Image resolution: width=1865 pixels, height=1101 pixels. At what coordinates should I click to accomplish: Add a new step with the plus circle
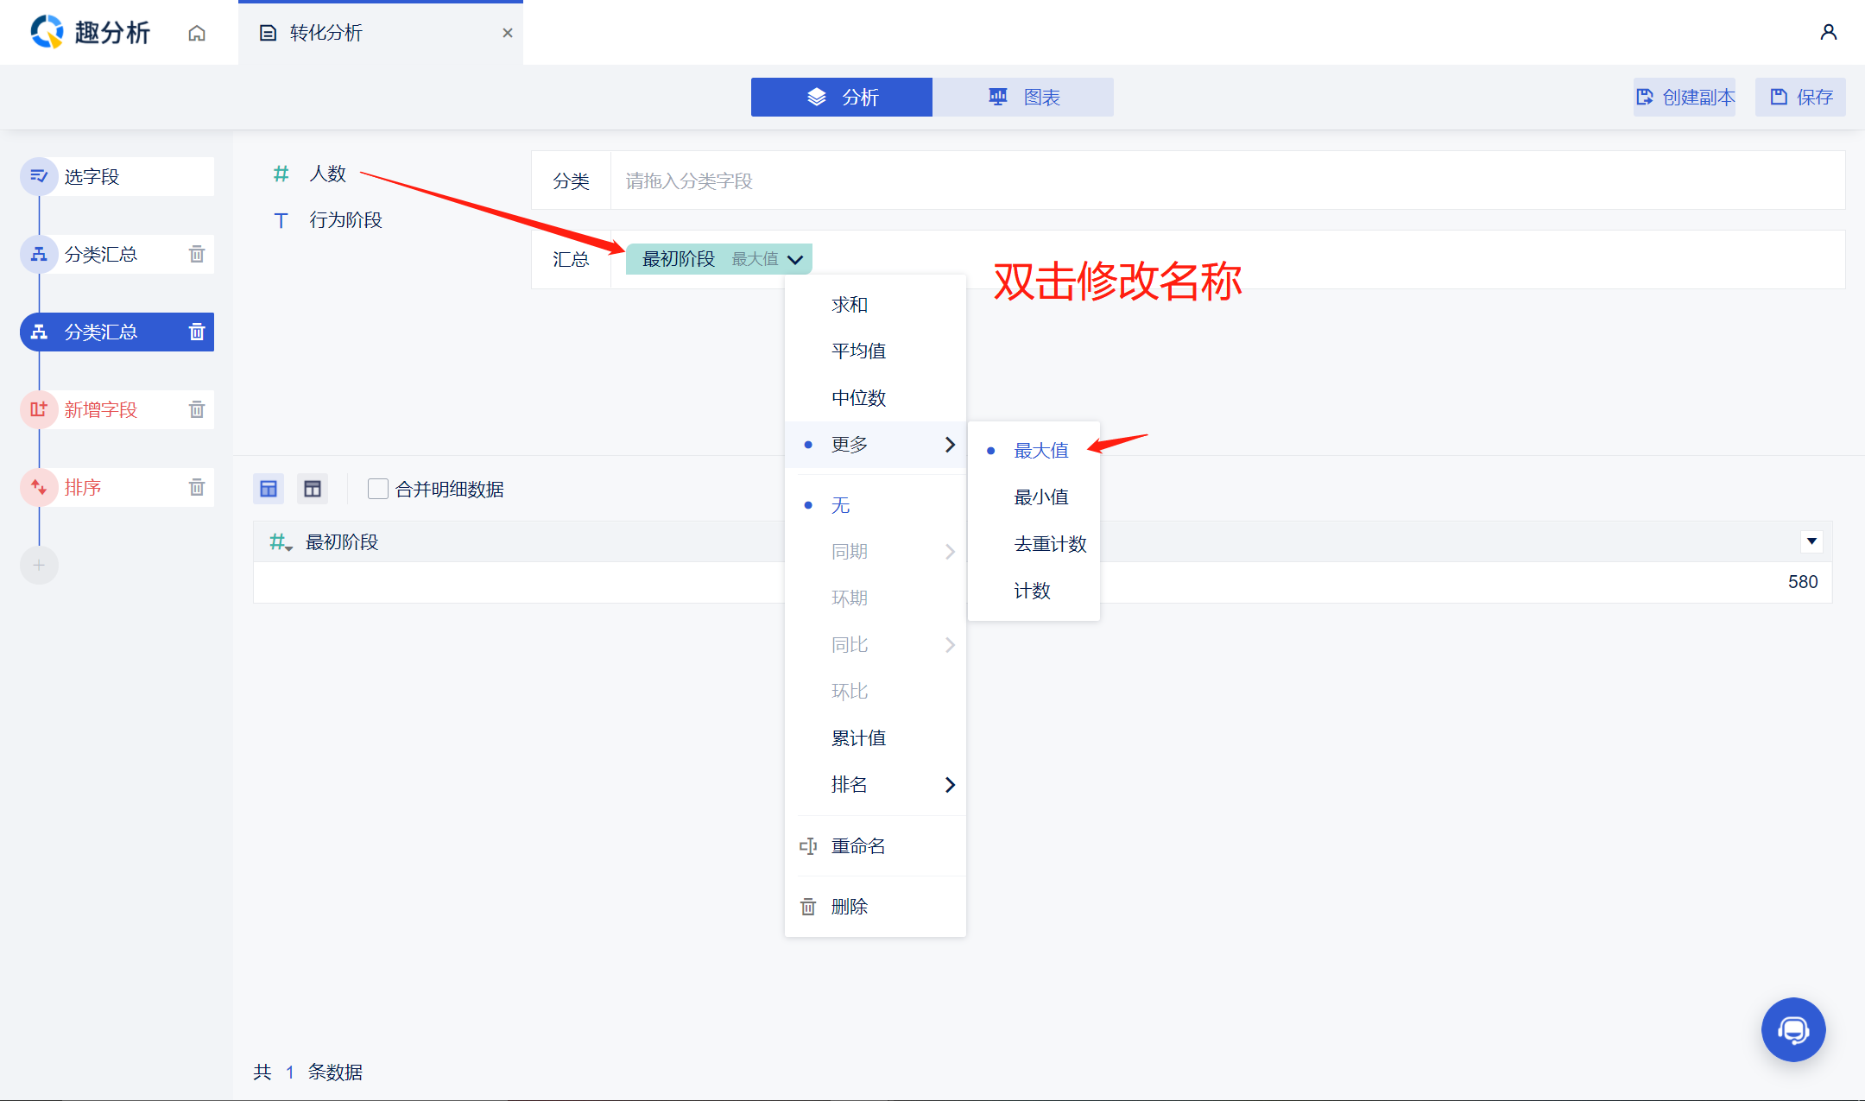click(39, 566)
